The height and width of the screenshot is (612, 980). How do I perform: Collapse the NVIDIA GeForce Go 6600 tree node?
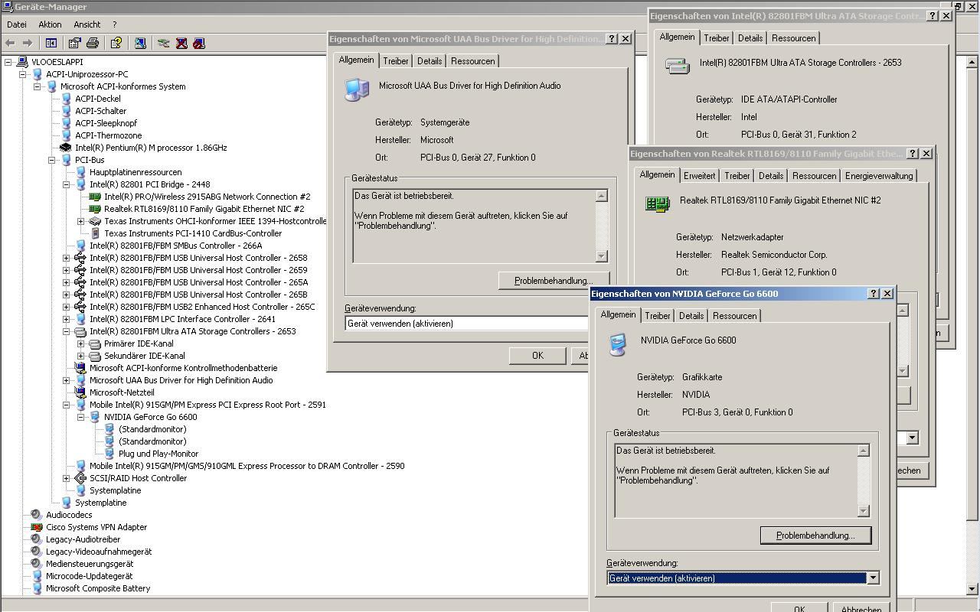(81, 417)
